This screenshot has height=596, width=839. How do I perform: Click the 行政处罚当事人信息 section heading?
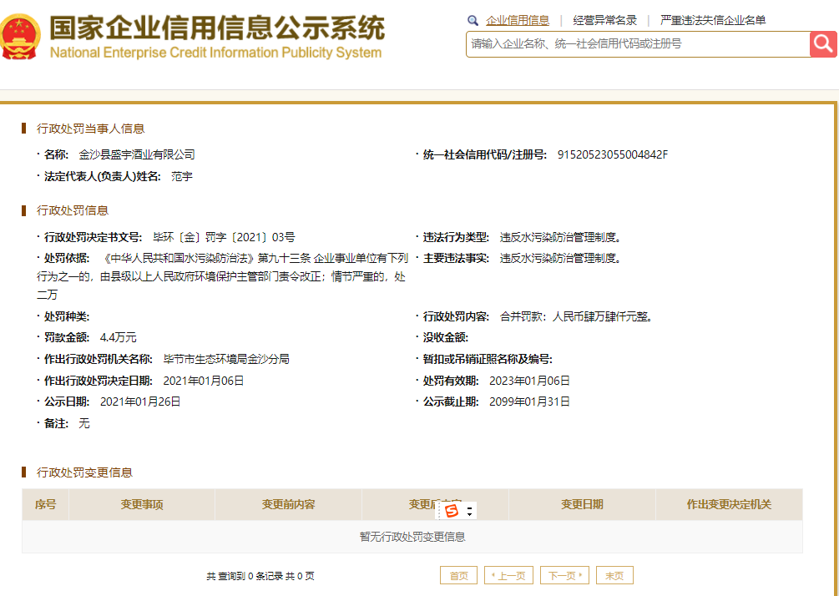coord(90,129)
